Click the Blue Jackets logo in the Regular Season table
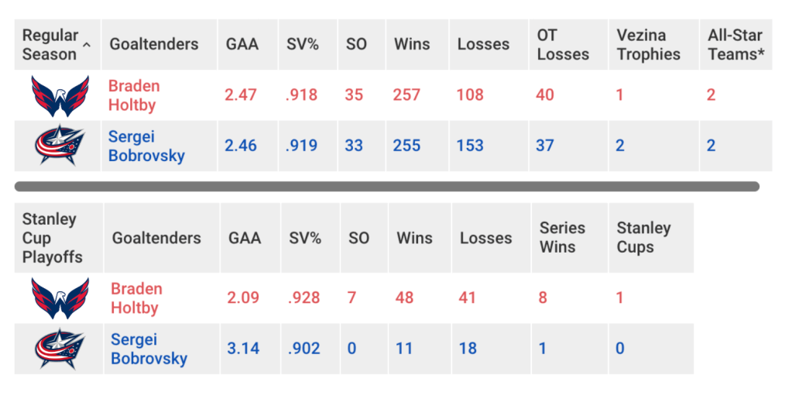The image size is (792, 399). [60, 146]
